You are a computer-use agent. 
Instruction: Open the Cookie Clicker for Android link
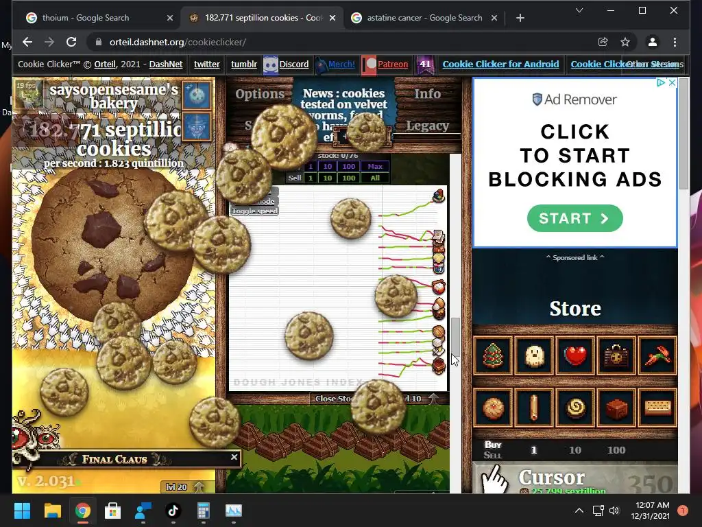pos(500,64)
